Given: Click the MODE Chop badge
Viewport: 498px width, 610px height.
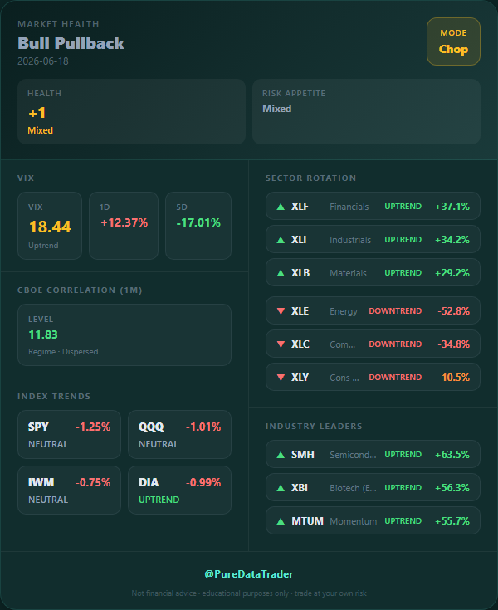Looking at the screenshot, I should pyautogui.click(x=453, y=41).
